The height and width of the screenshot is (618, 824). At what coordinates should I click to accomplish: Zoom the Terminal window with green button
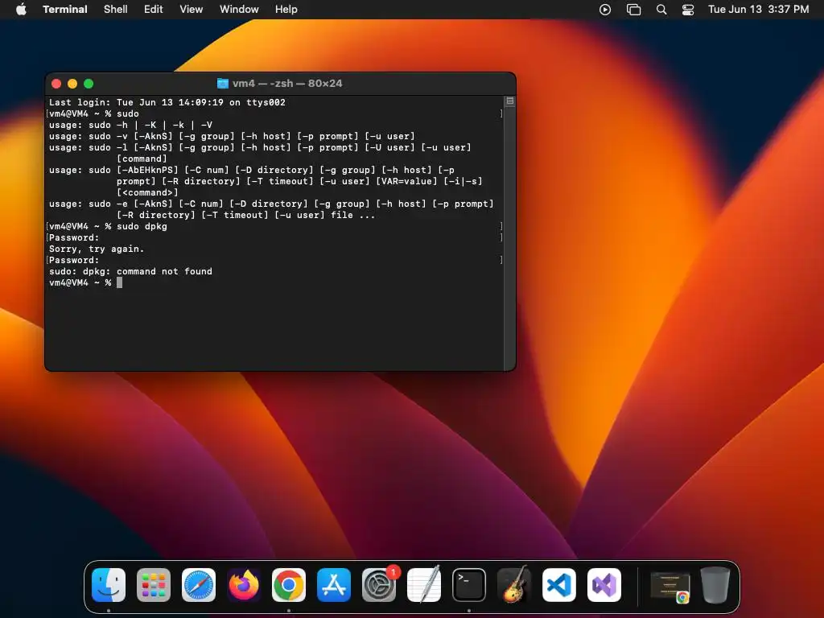89,84
